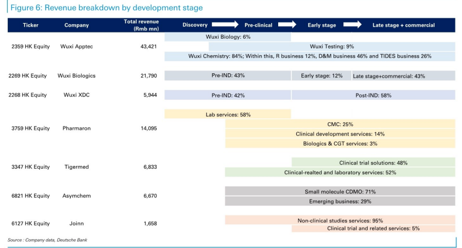Select ticker '2268 HK Equity'
This screenshot has height=248, width=462.
click(x=28, y=95)
